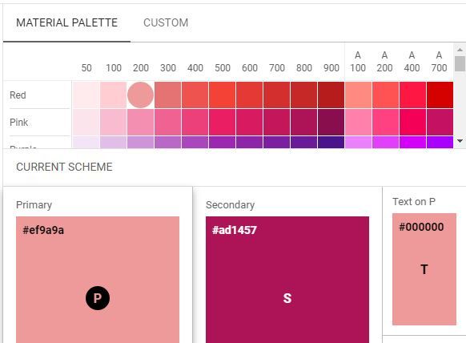Select Red 600 in the palette
Image resolution: width=466 pixels, height=343 pixels.
pos(249,95)
